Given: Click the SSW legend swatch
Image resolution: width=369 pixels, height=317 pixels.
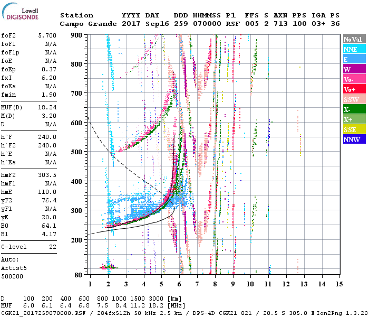Looking at the screenshot, I should 354,99.
